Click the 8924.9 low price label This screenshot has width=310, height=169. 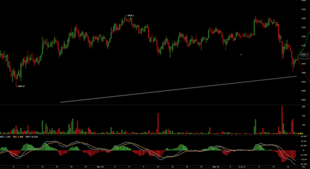click(21, 86)
